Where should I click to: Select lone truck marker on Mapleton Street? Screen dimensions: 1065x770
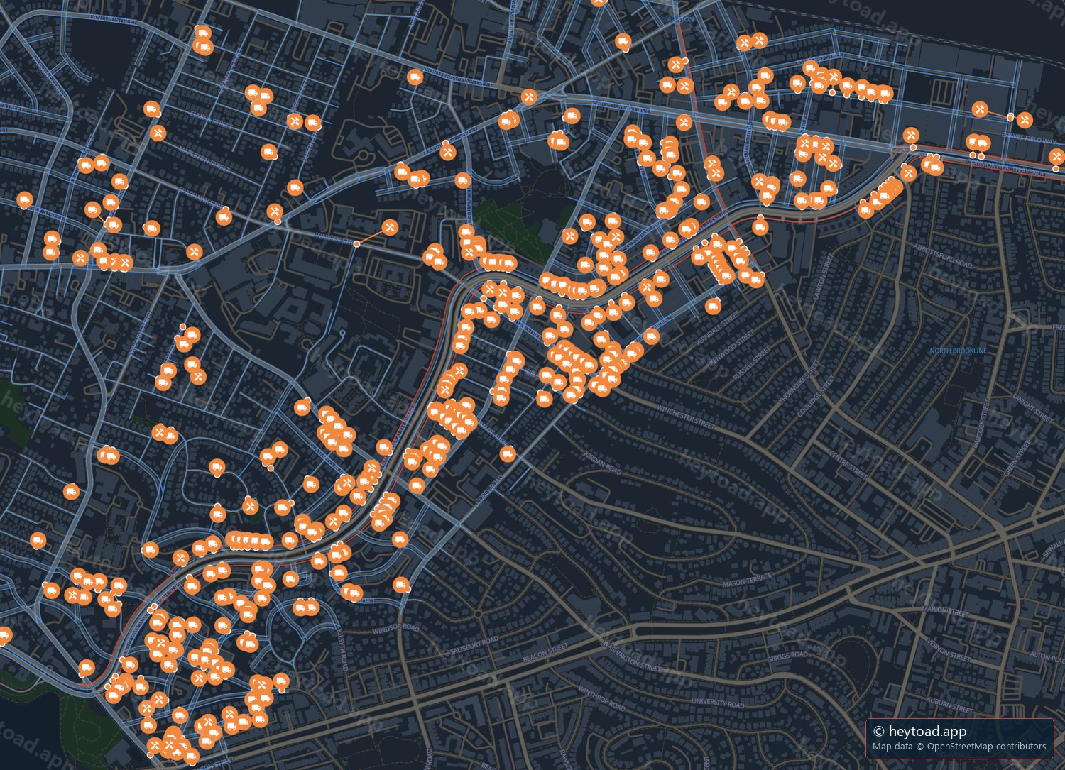point(269,152)
